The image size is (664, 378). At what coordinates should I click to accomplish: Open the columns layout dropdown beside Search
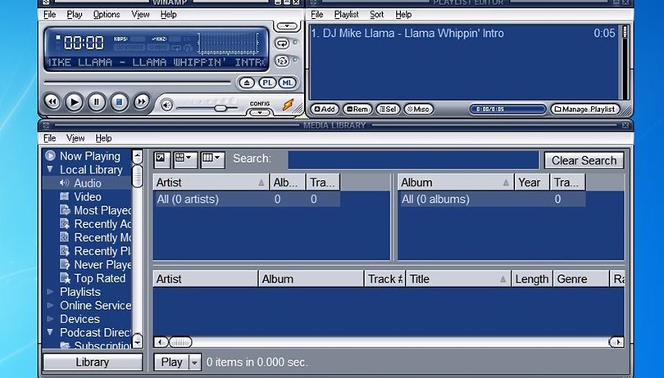[x=212, y=160]
